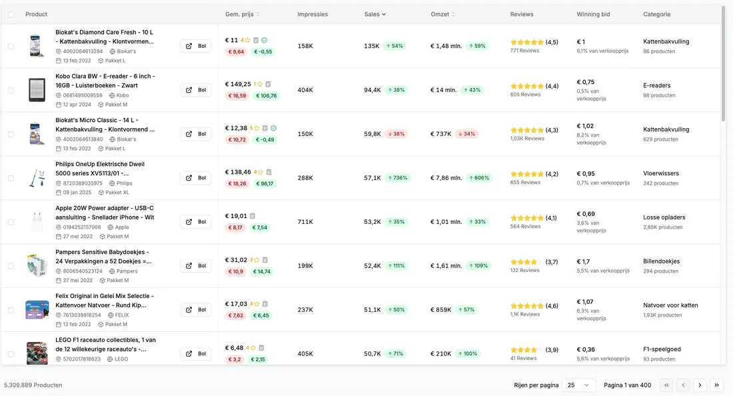Click the calculator icon beside € 17,03
This screenshot has height=396, width=733.
click(265, 304)
